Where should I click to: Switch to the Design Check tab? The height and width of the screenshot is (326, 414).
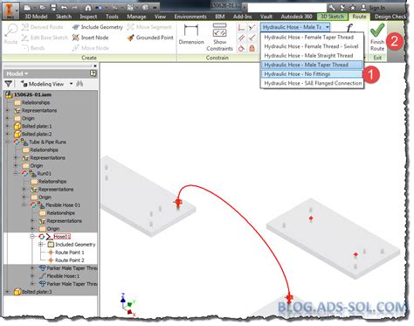coord(390,17)
